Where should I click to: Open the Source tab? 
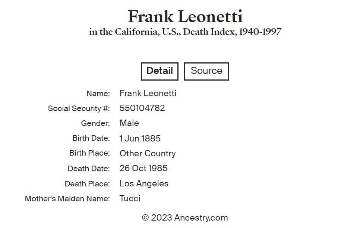pyautogui.click(x=206, y=71)
